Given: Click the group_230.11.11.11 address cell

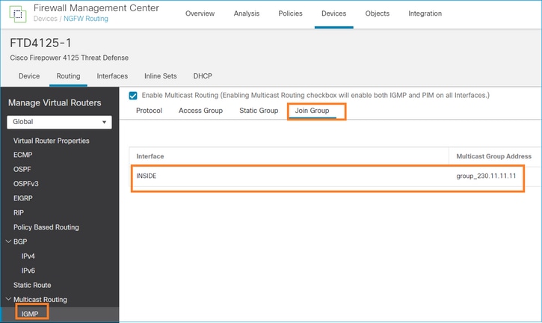Looking at the screenshot, I should tap(486, 176).
